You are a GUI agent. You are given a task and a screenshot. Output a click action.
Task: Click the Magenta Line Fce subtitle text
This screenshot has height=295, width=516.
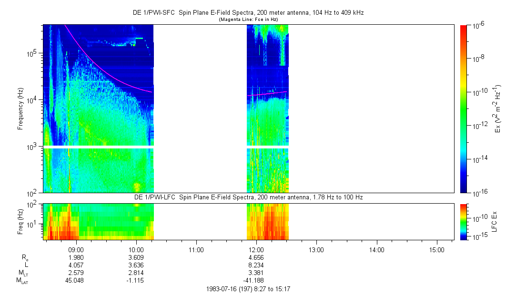248,20
